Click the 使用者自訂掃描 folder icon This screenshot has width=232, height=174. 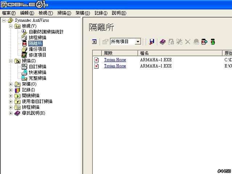click(x=17, y=101)
